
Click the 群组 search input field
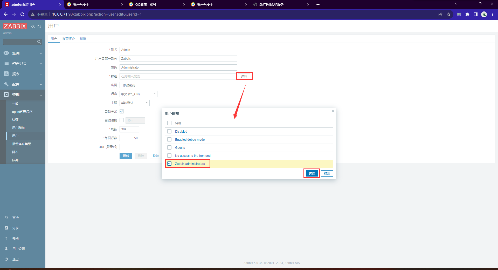point(178,76)
